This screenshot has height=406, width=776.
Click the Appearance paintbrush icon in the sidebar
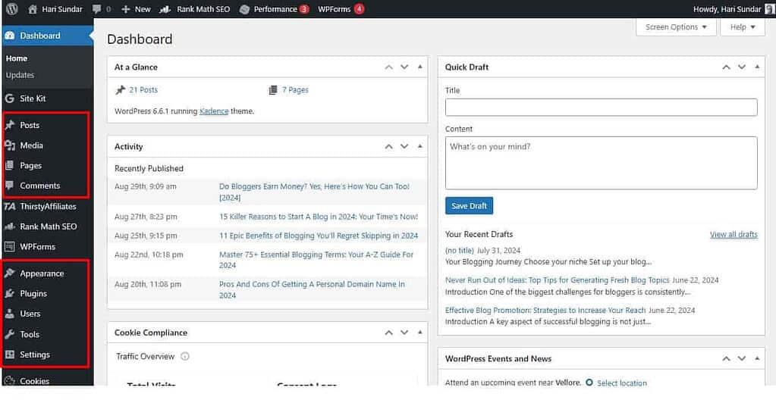click(10, 273)
